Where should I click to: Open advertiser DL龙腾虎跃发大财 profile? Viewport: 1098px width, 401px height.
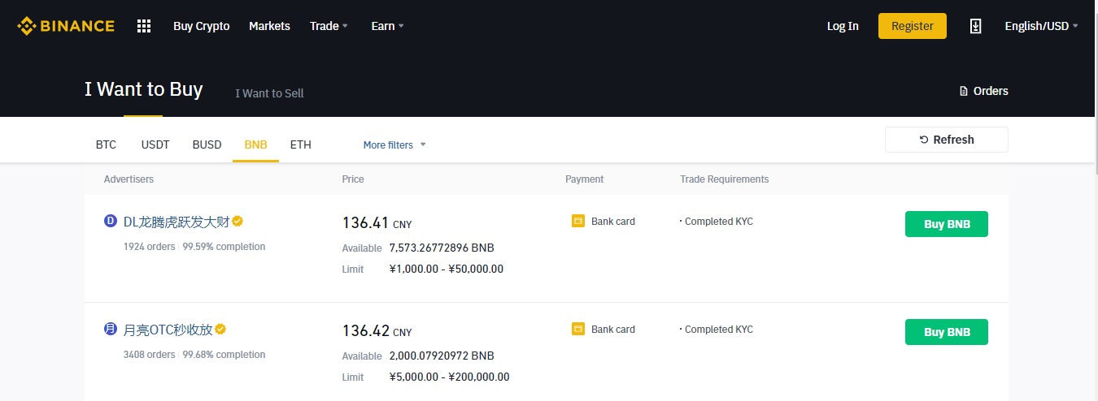(176, 221)
